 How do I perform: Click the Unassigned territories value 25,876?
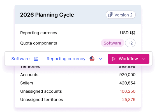click(129, 100)
